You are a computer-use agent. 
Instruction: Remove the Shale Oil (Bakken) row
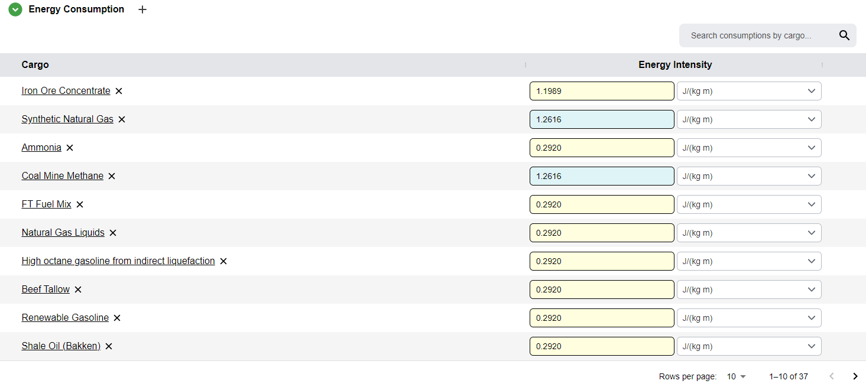pos(109,346)
